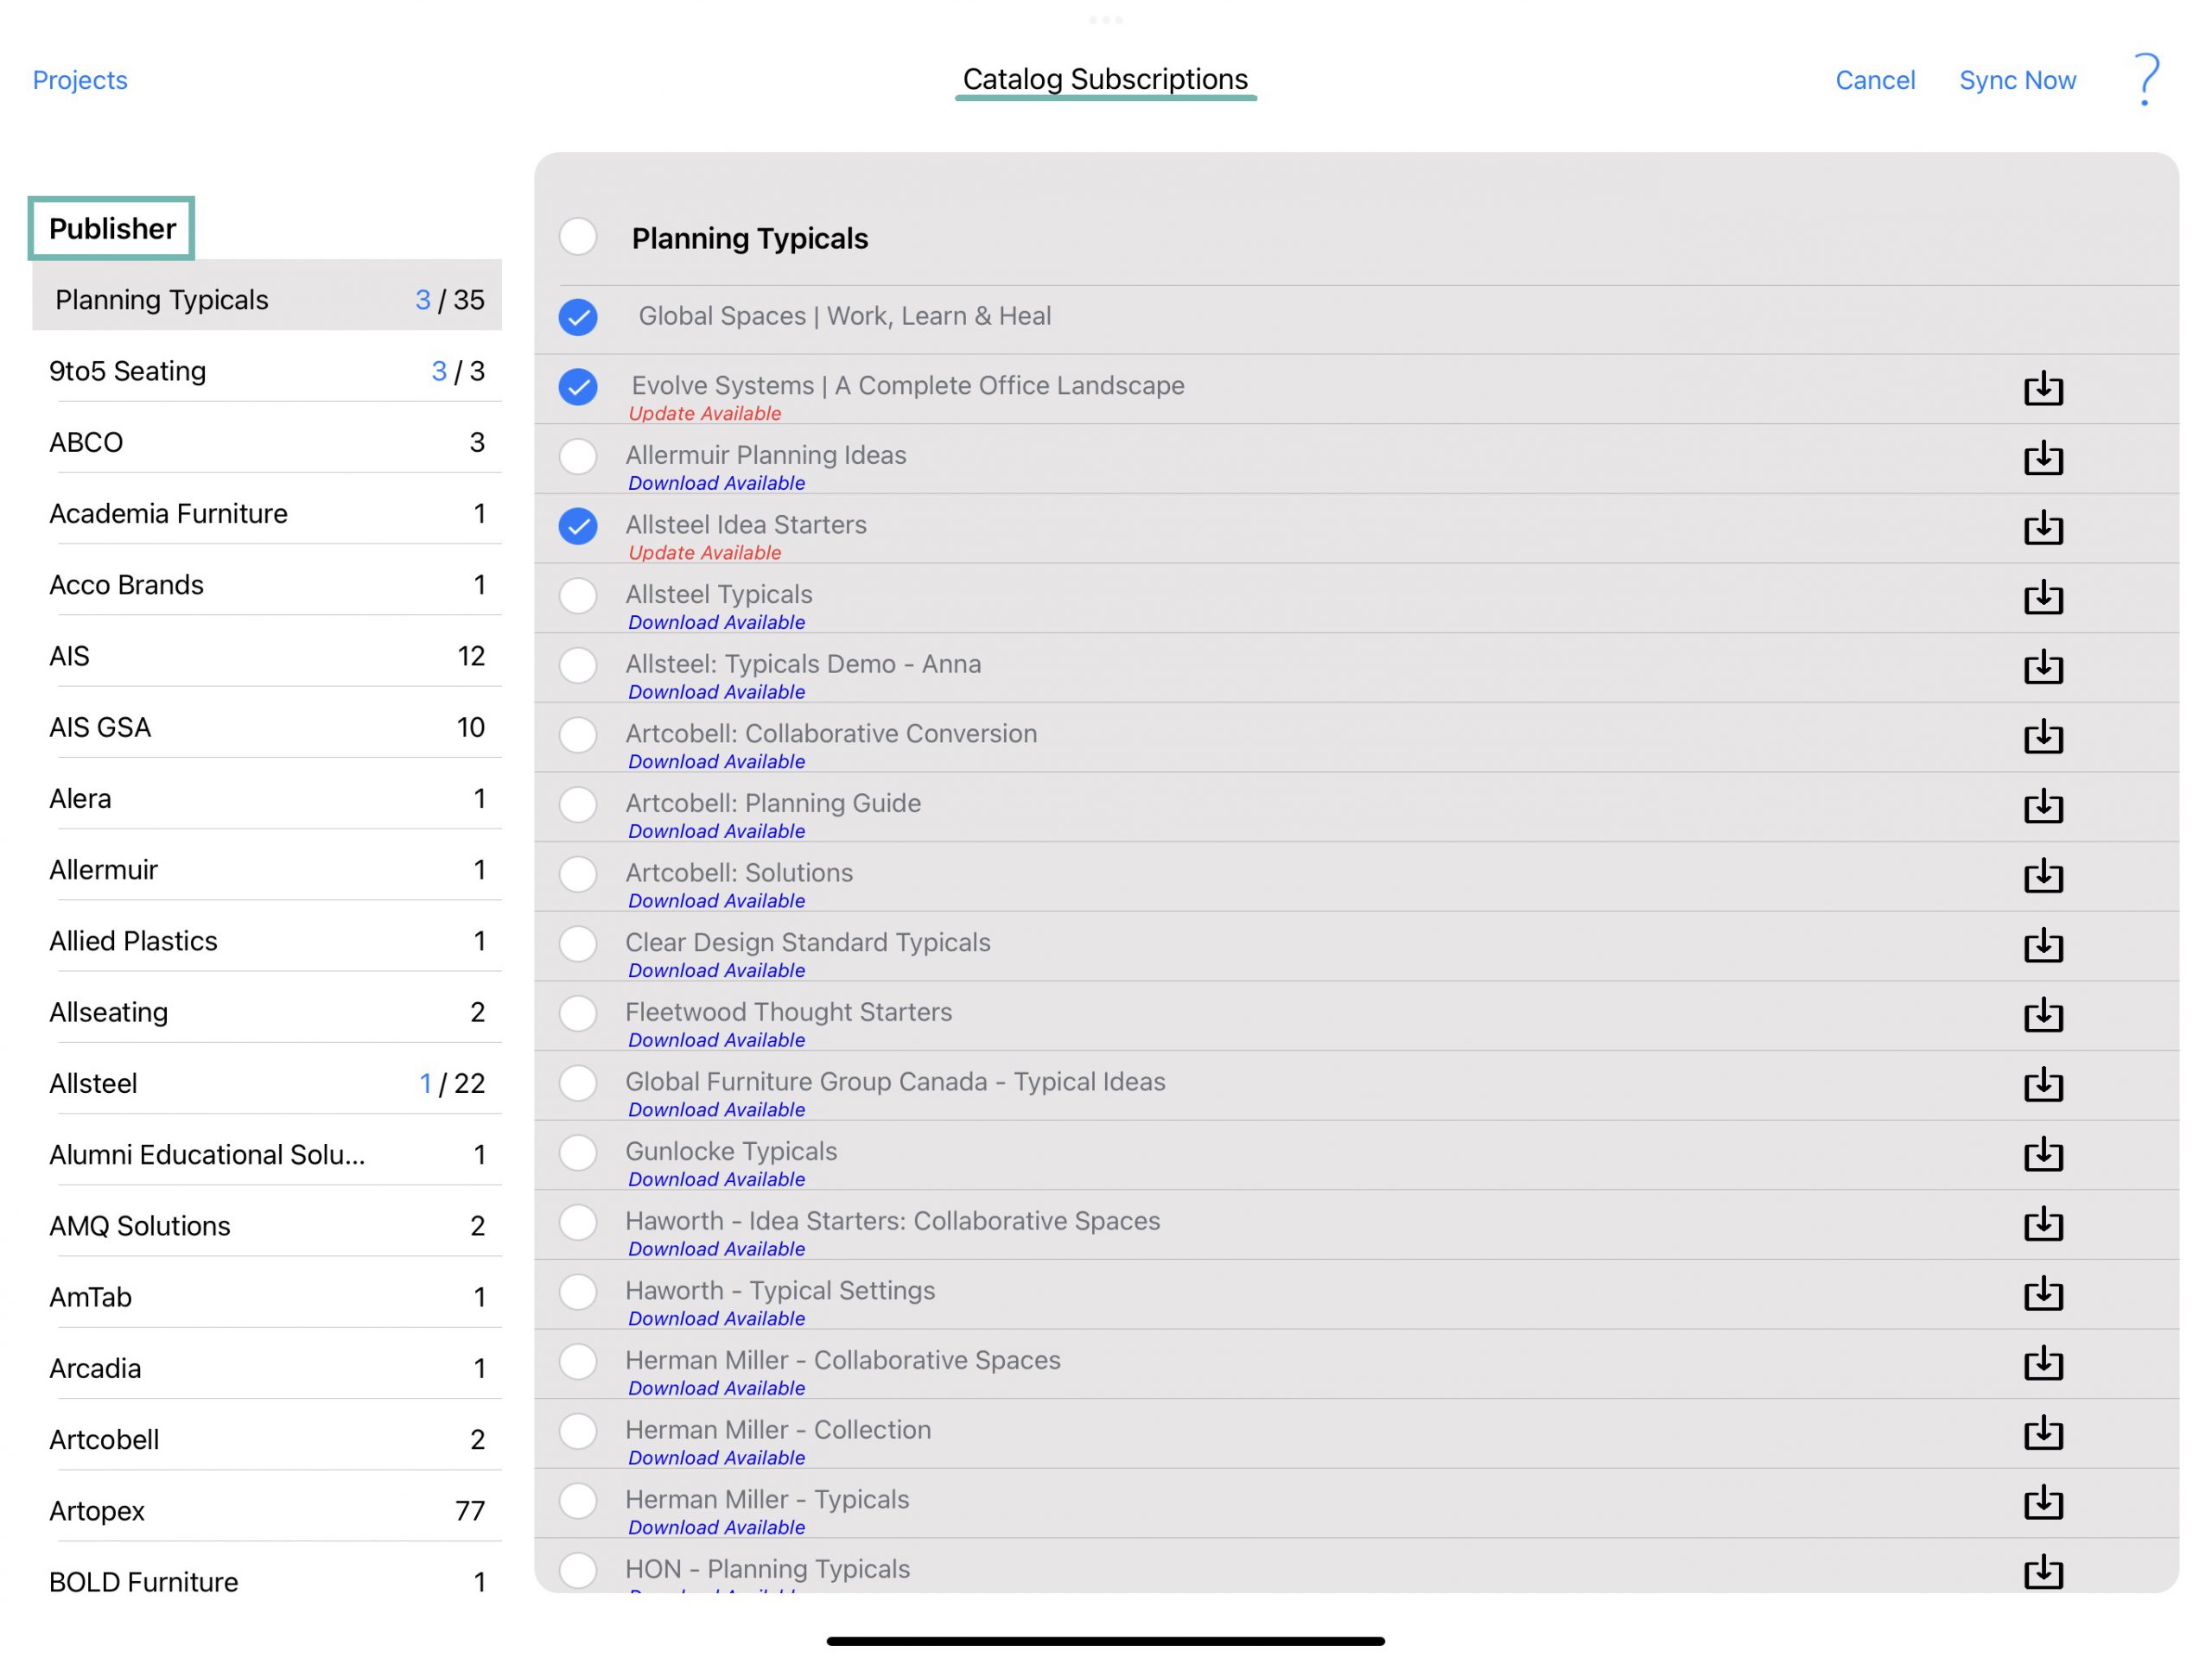Select BOLD Furniture publisher

point(267,1582)
